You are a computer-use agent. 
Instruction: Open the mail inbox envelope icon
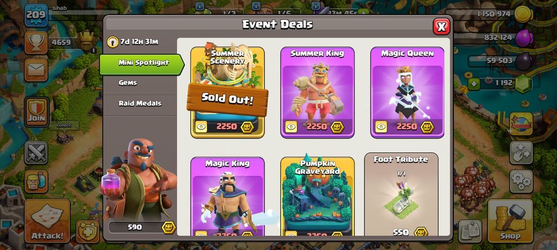pyautogui.click(x=36, y=69)
